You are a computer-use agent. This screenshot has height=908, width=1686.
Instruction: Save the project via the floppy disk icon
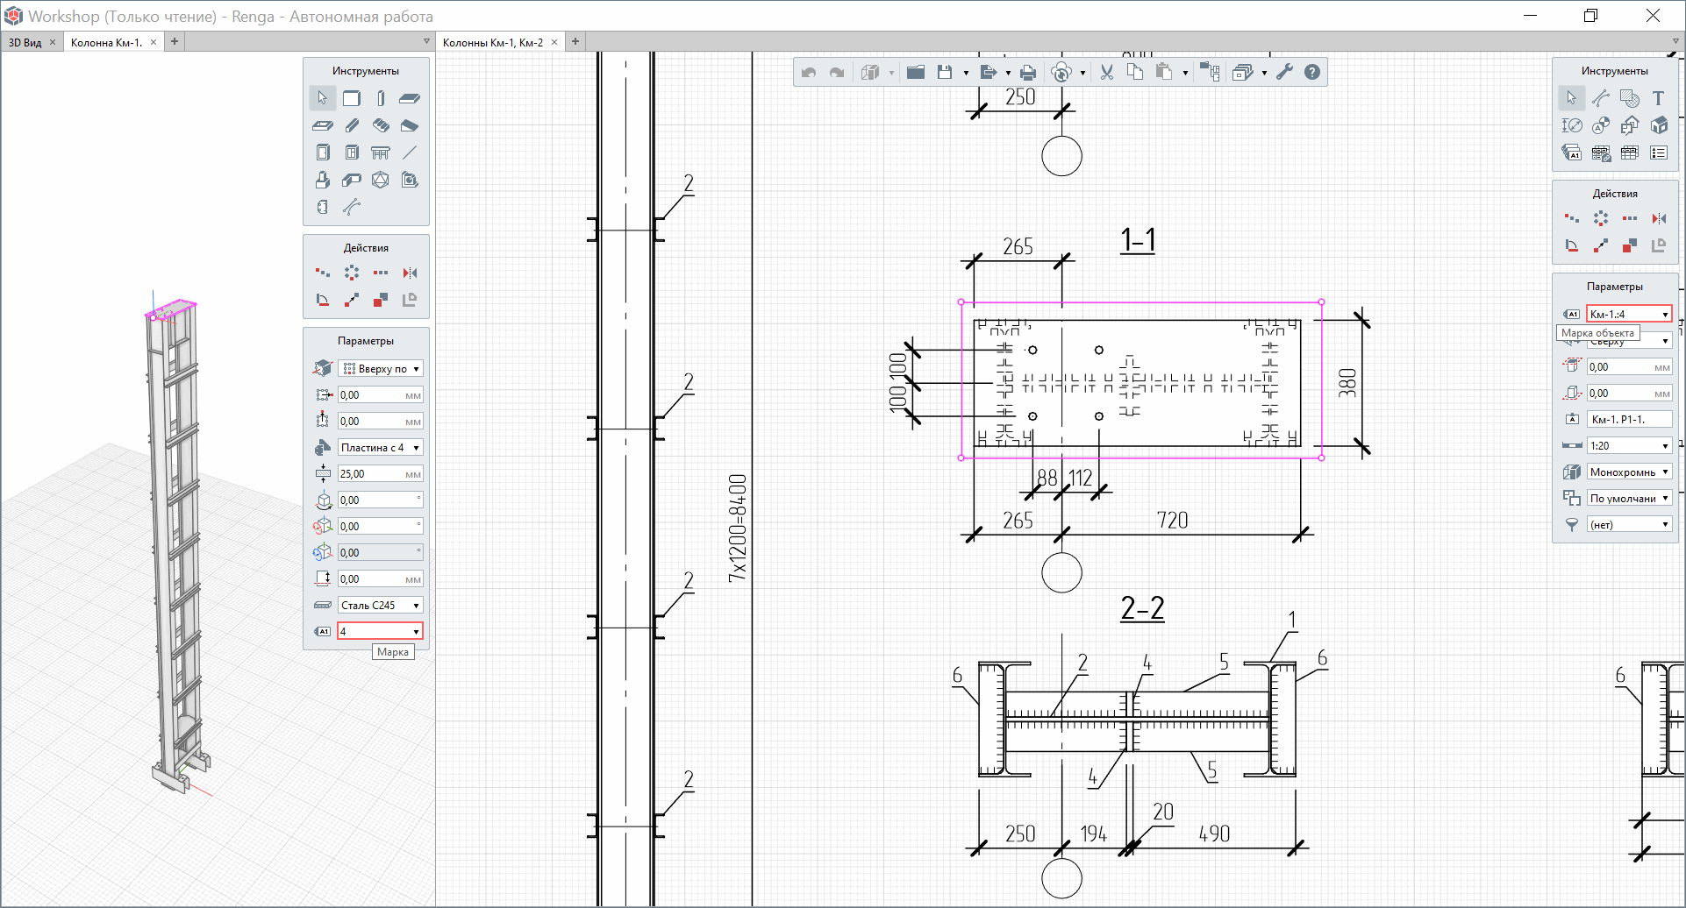click(x=945, y=73)
